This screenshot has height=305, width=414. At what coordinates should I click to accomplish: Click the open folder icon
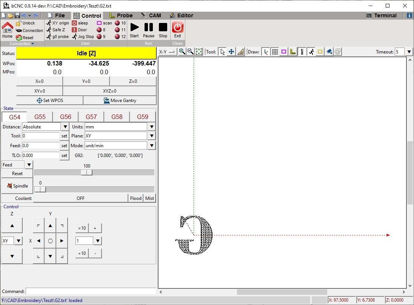tap(11, 15)
